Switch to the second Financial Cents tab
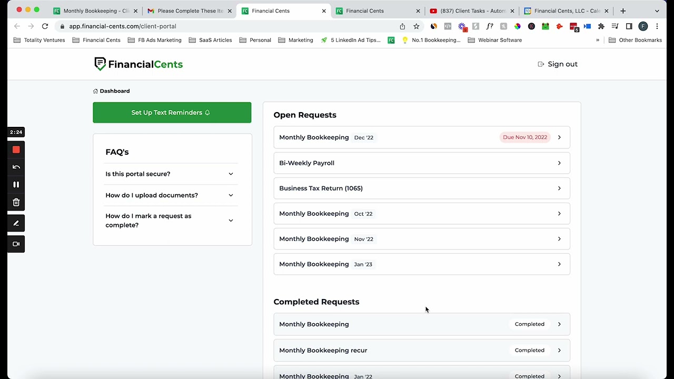Viewport: 674px width, 379px height. pyautogui.click(x=378, y=11)
